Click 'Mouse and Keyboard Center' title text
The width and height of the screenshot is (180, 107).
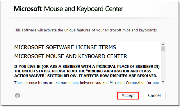84,9
